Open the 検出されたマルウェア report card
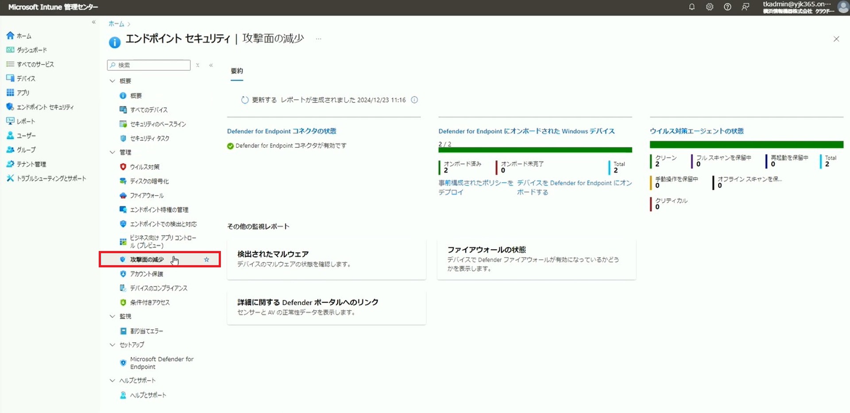 click(x=326, y=259)
